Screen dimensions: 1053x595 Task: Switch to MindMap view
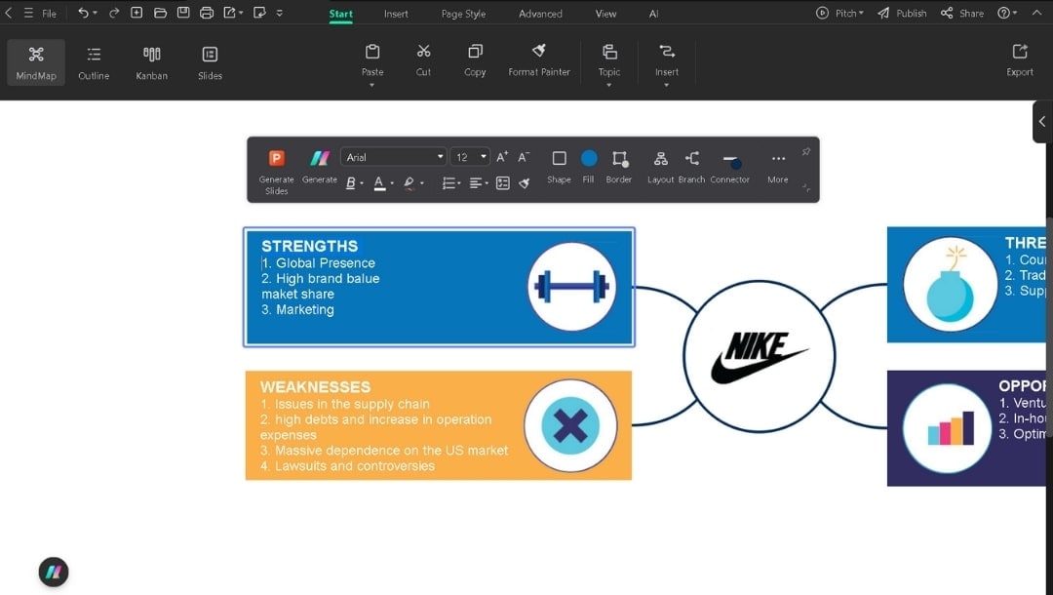36,62
